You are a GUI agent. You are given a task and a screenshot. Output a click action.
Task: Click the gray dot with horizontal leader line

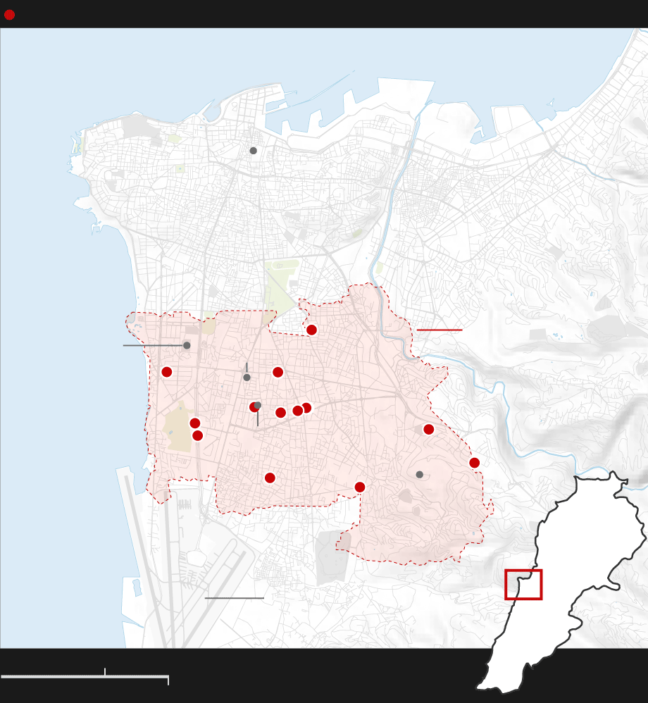point(187,345)
